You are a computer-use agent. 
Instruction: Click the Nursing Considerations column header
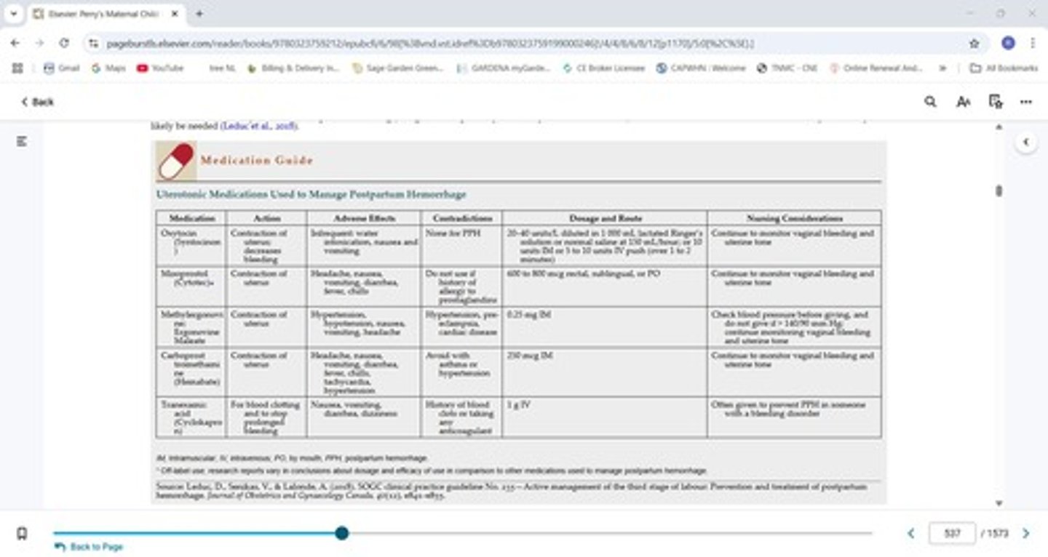tap(794, 218)
